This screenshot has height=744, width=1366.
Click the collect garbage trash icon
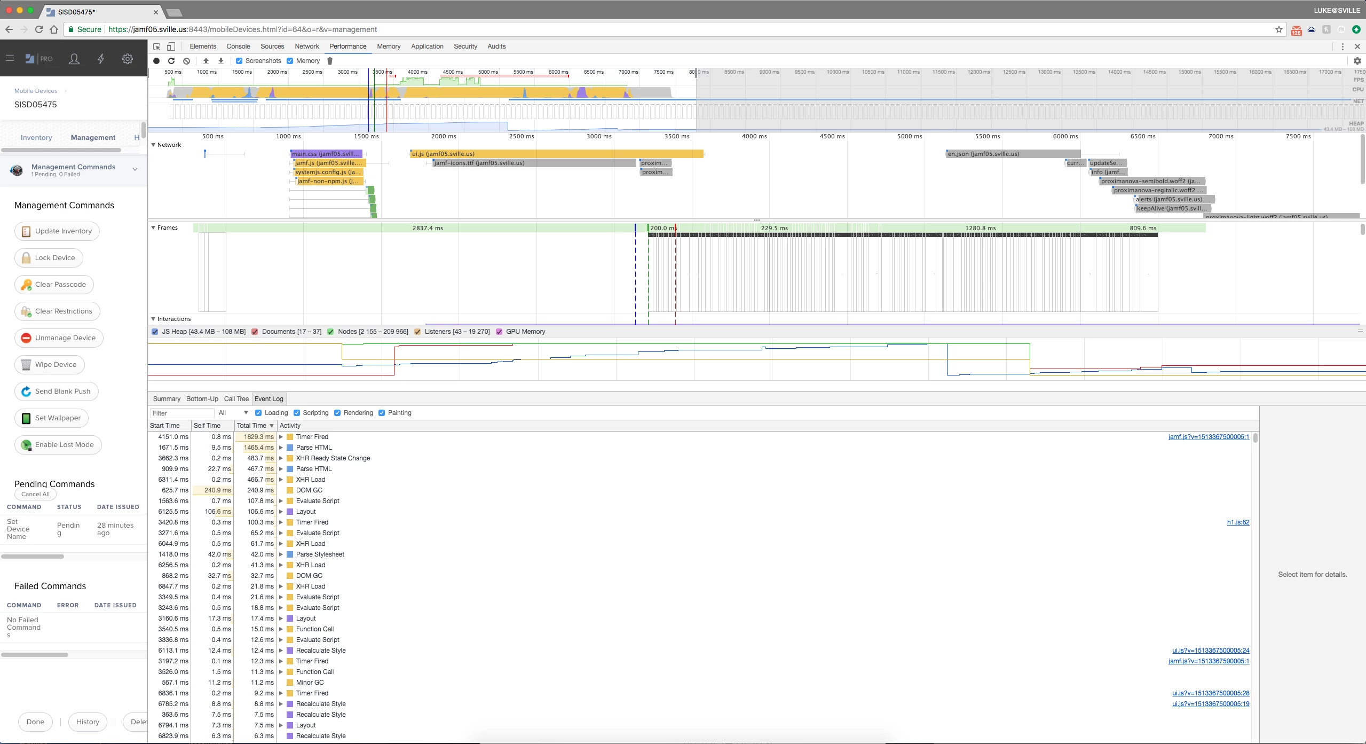330,61
